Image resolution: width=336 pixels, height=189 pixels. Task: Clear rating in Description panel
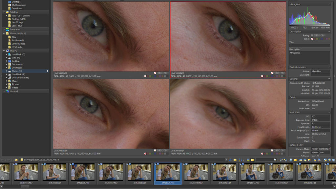(x=312, y=35)
